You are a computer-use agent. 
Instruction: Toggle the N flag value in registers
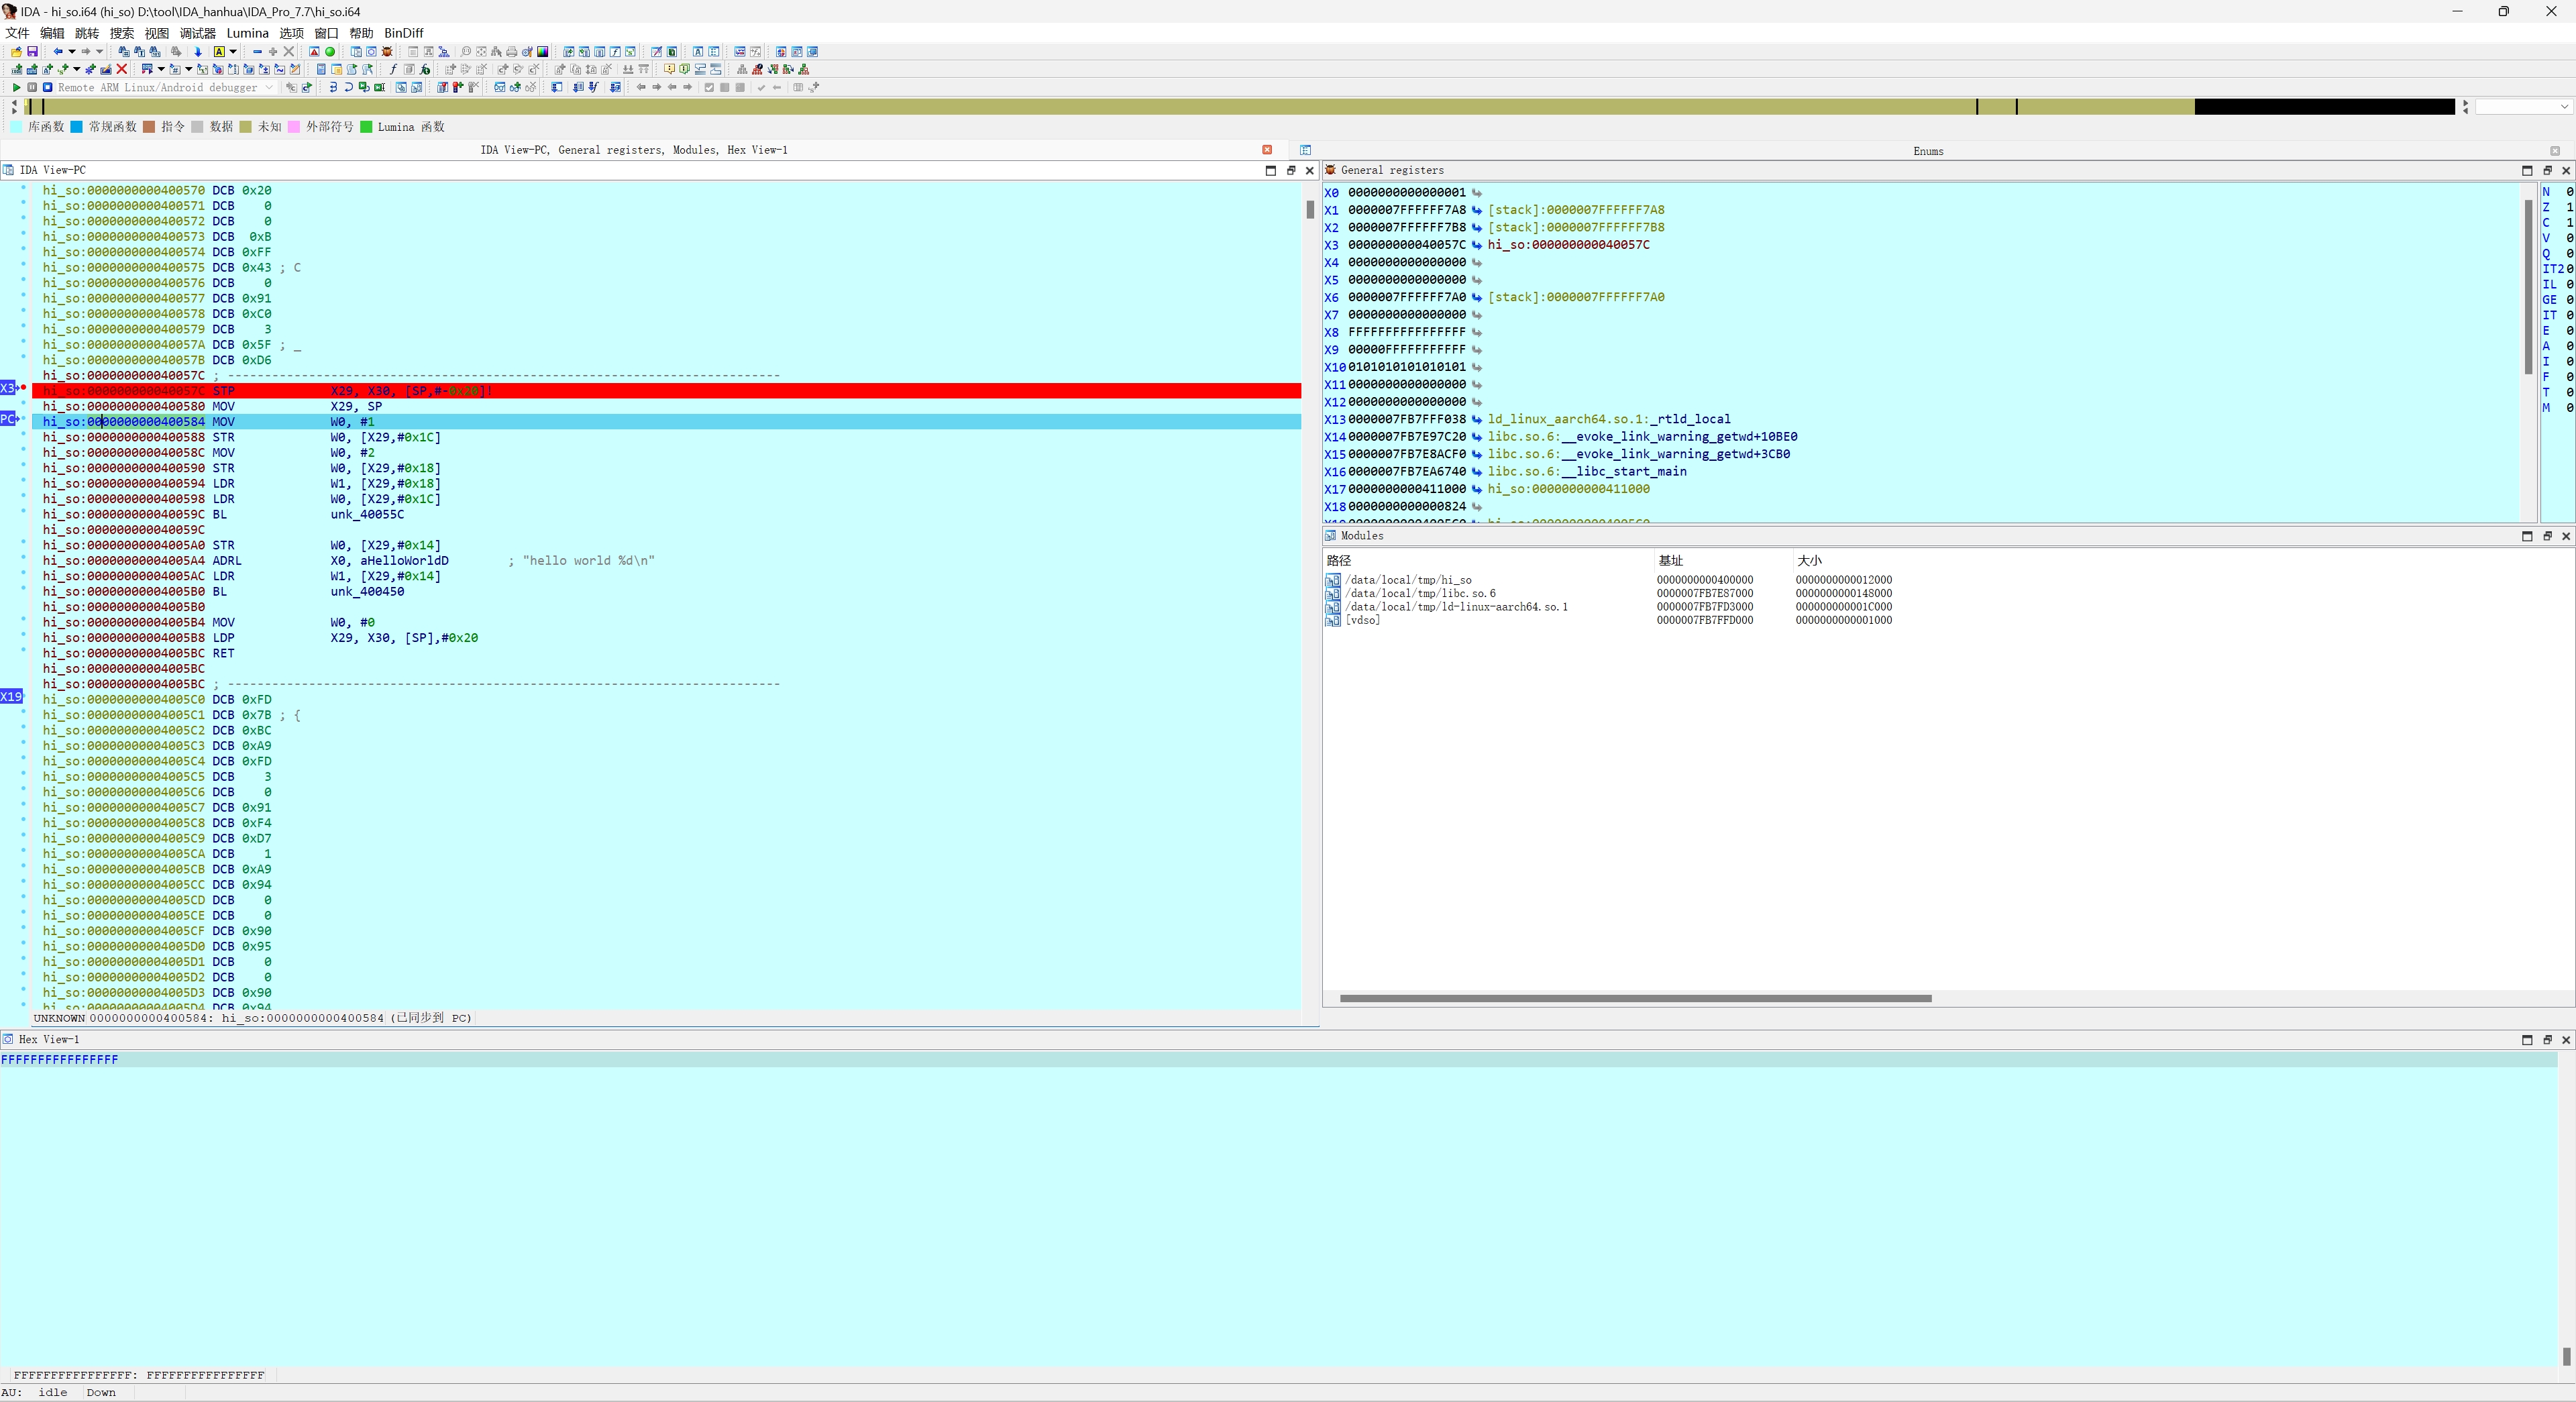pyautogui.click(x=2569, y=192)
